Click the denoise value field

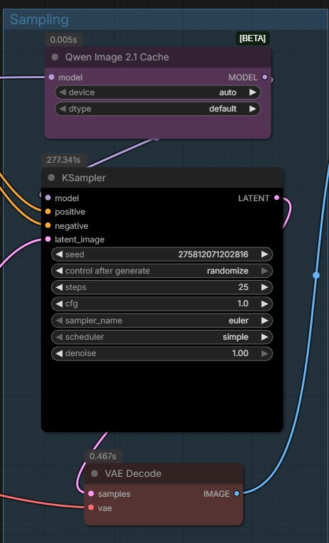[x=162, y=353]
